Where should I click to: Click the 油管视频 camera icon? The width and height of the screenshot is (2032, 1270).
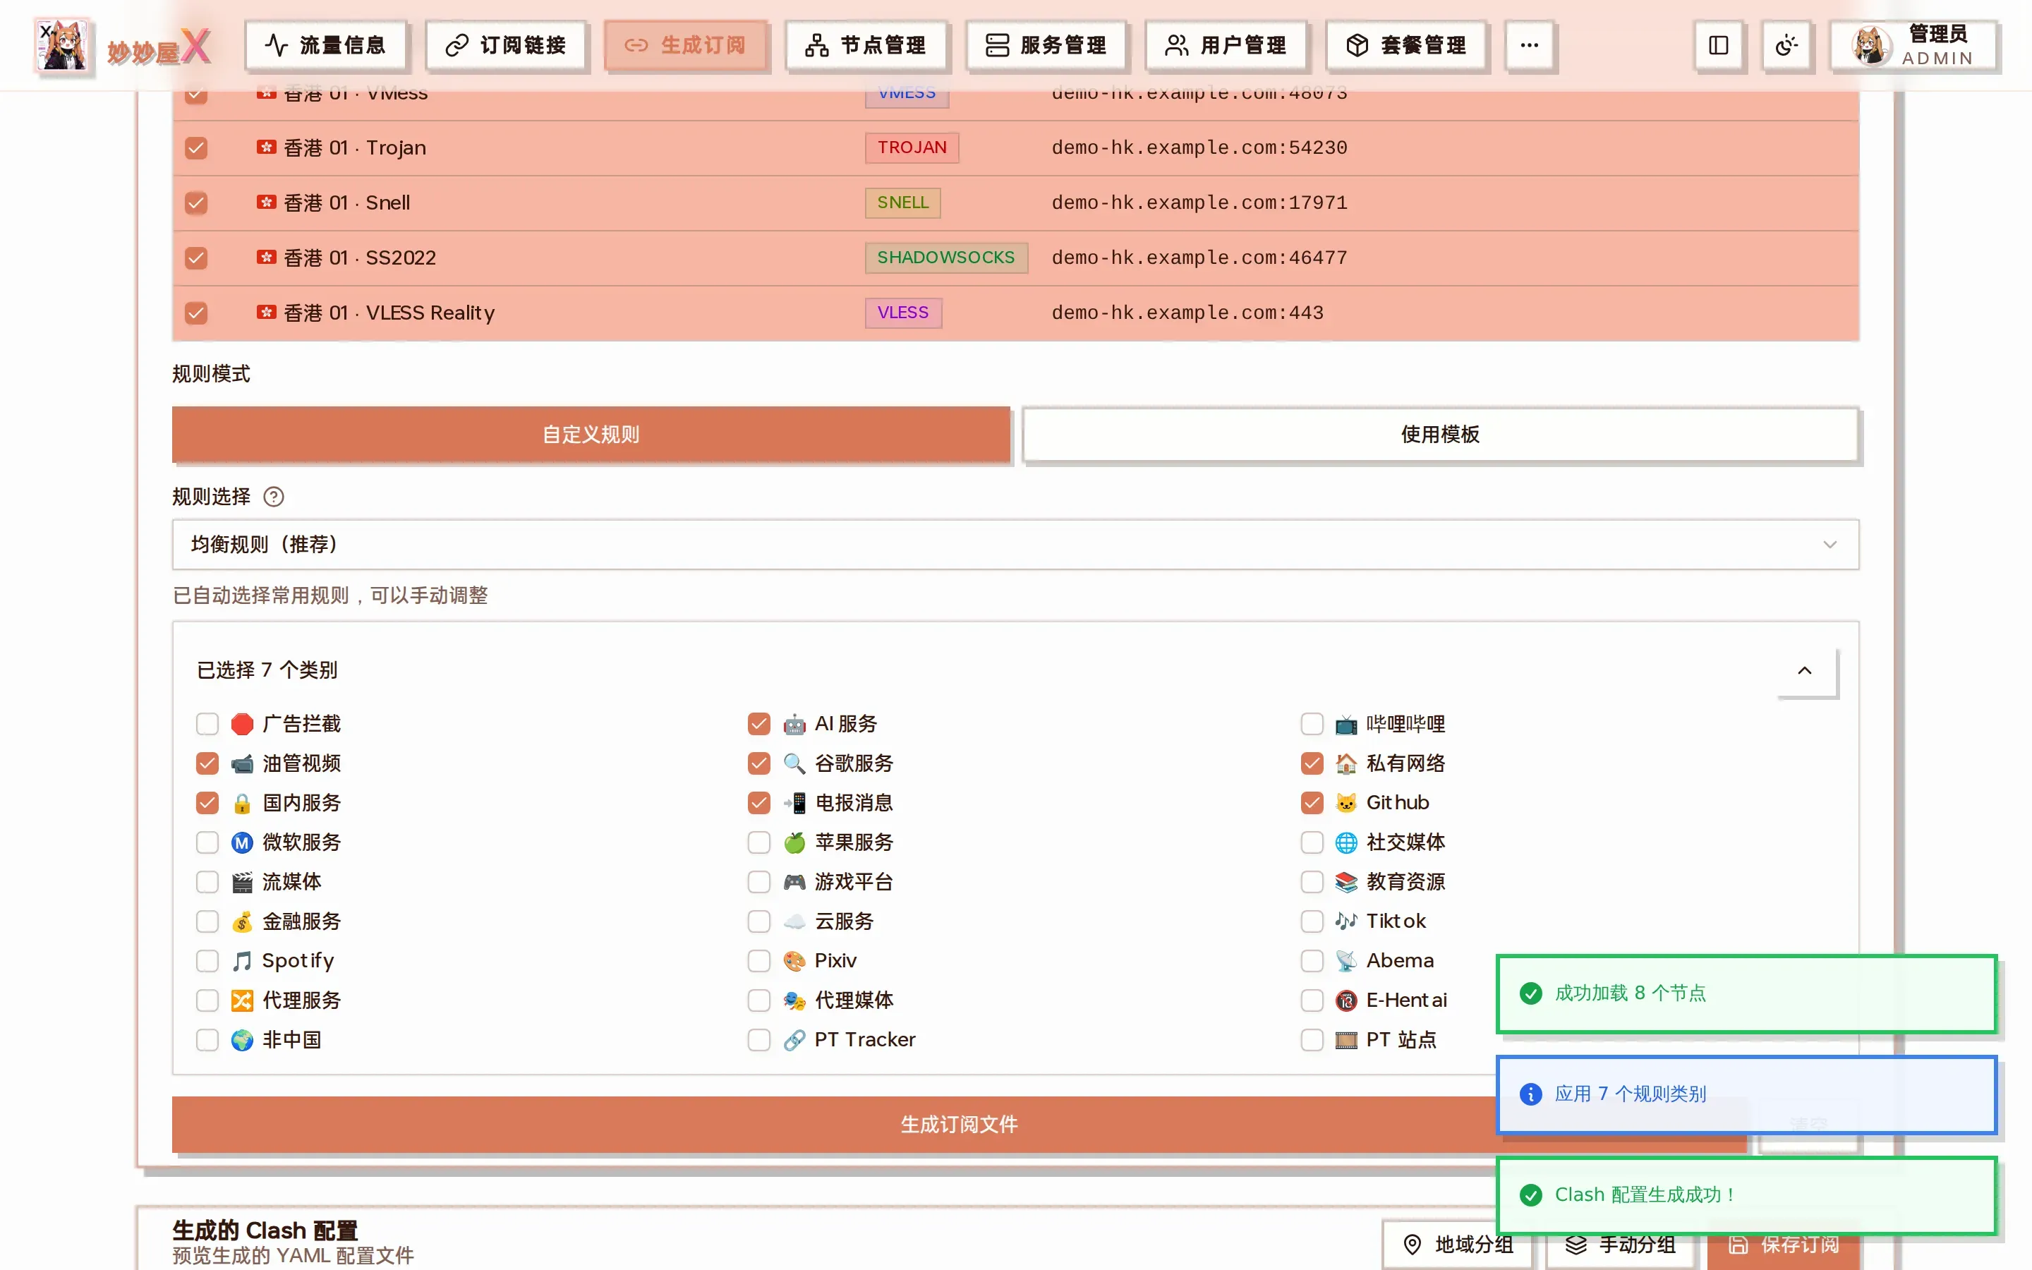pyautogui.click(x=242, y=763)
